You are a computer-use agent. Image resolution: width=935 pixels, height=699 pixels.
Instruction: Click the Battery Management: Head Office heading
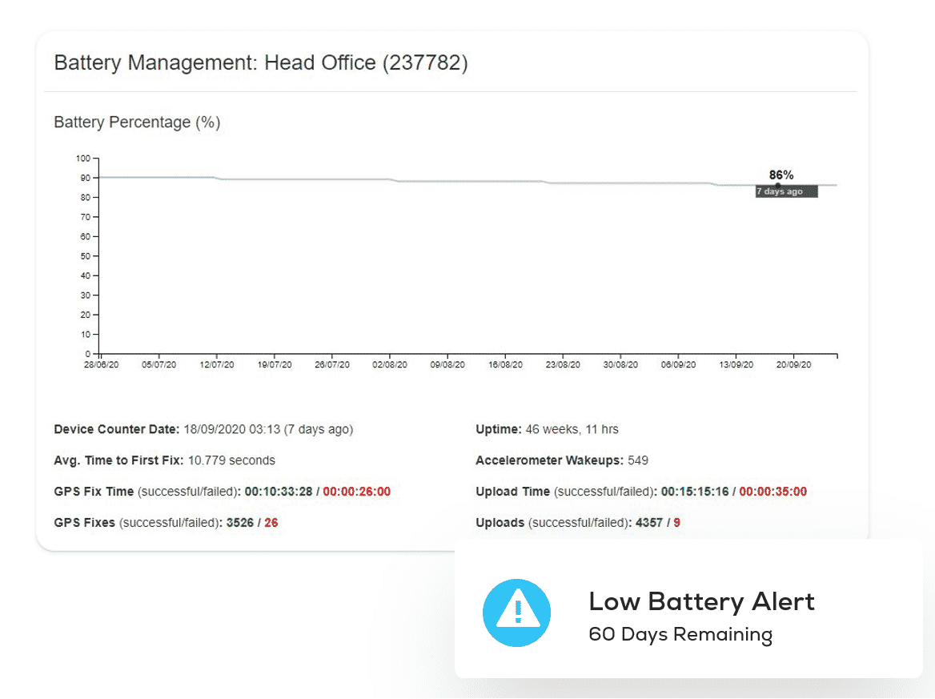261,63
